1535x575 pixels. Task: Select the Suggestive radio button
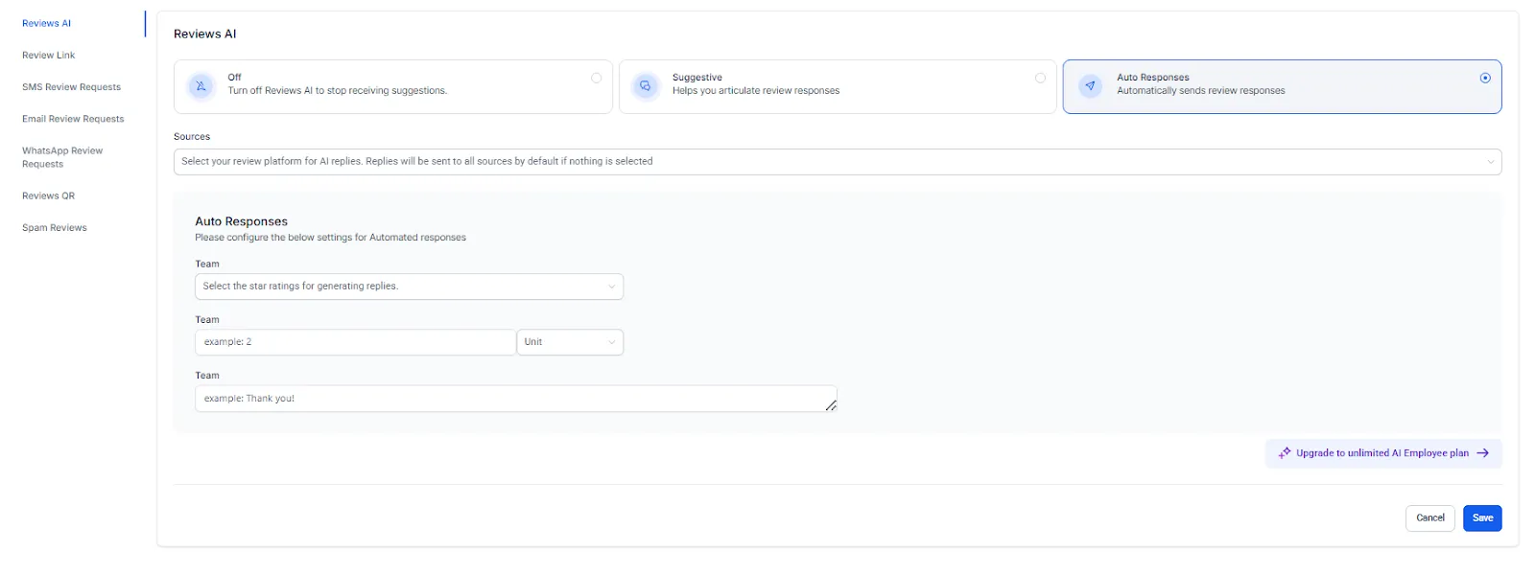(x=1040, y=78)
